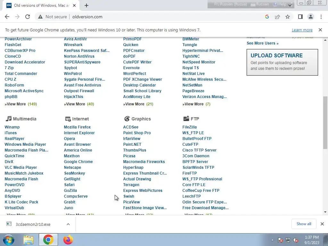Image resolution: width=328 pixels, height=246 pixels.
Task: Open the Chrome profile menu
Action: pyautogui.click(x=311, y=17)
